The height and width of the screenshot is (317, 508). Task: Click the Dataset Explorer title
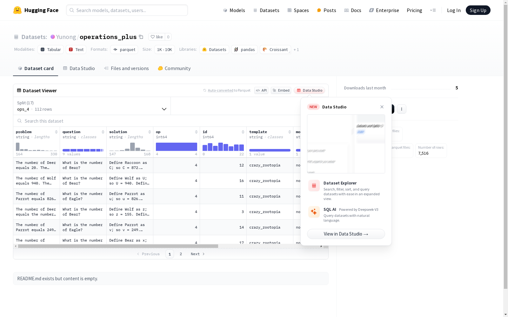coord(340,183)
